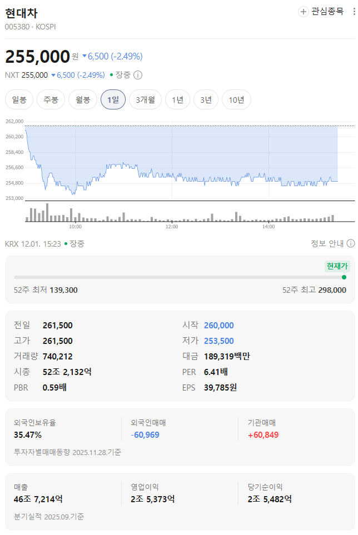Click the 52주 최고 298,000 value
Viewport: 358px width, 535px height.
(x=332, y=290)
